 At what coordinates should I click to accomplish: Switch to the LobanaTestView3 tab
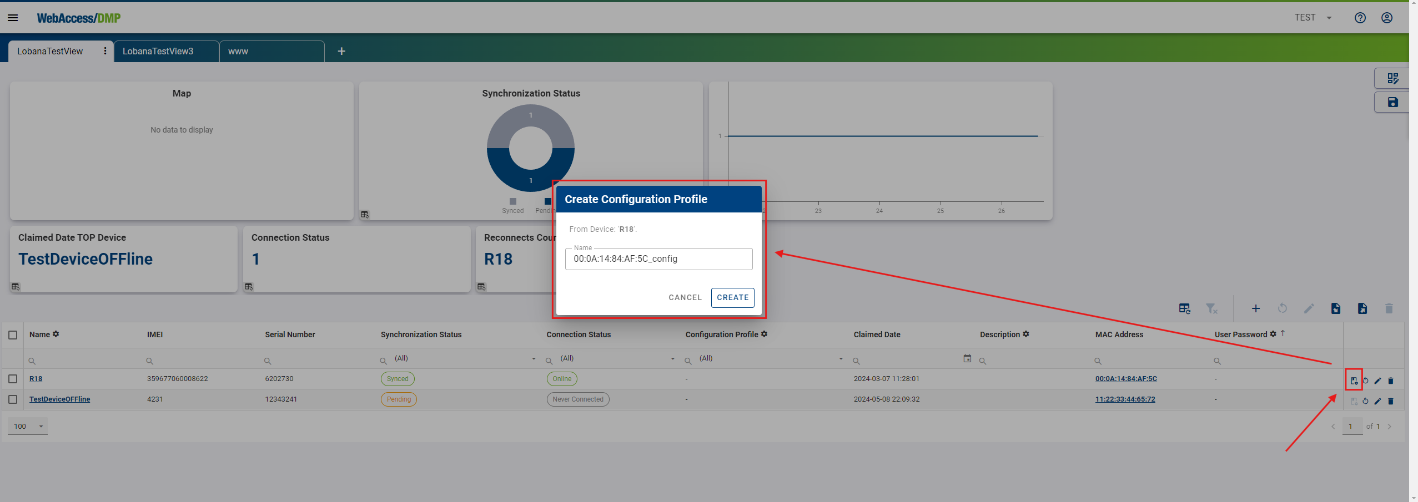(158, 51)
